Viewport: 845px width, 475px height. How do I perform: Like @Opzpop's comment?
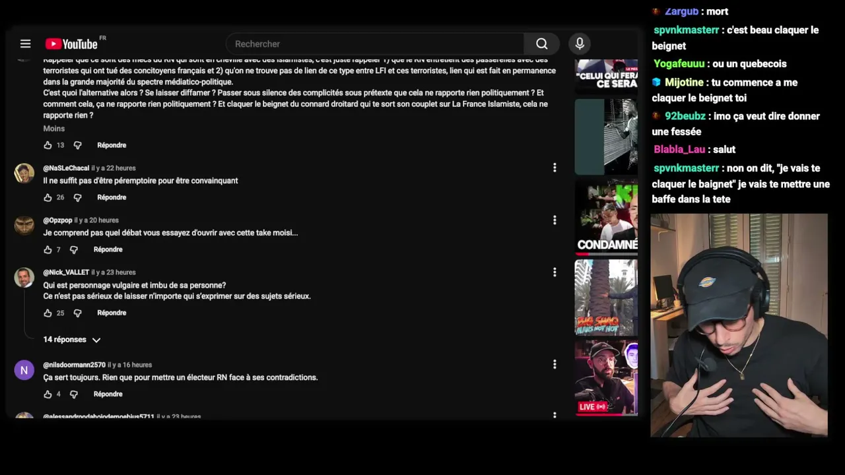pyautogui.click(x=48, y=249)
